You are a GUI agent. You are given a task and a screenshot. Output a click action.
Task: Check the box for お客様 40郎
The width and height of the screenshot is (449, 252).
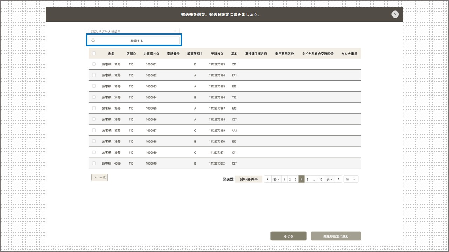[94, 163]
